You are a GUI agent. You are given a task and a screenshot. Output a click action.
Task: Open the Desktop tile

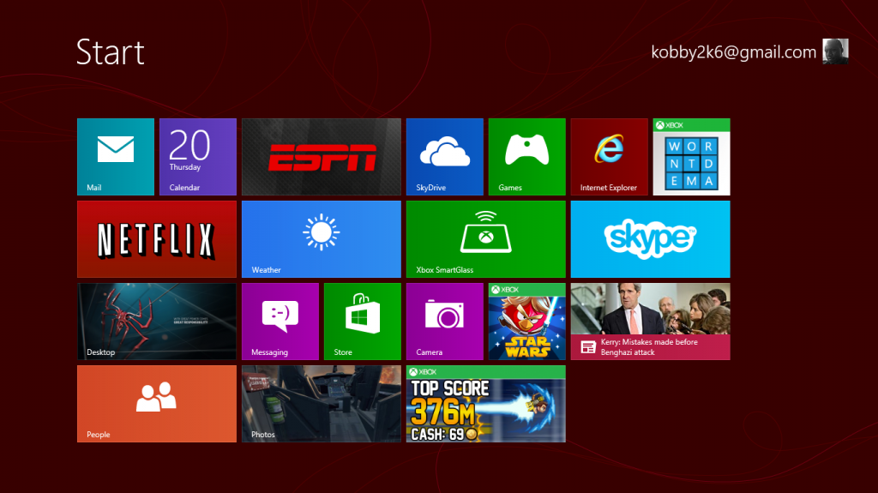(x=157, y=322)
